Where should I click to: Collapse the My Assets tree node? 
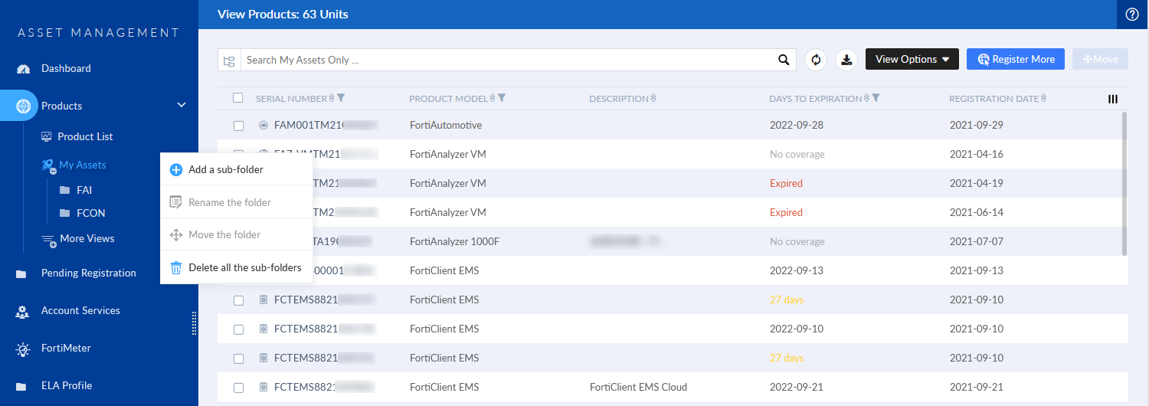coord(53,171)
